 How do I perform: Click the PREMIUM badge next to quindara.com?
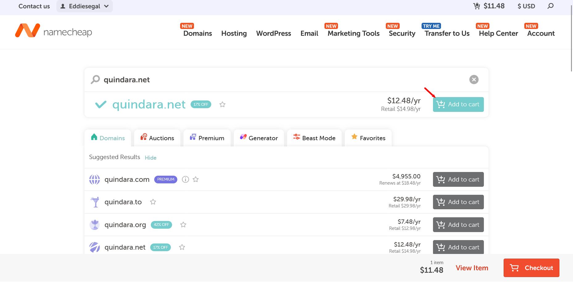166,179
